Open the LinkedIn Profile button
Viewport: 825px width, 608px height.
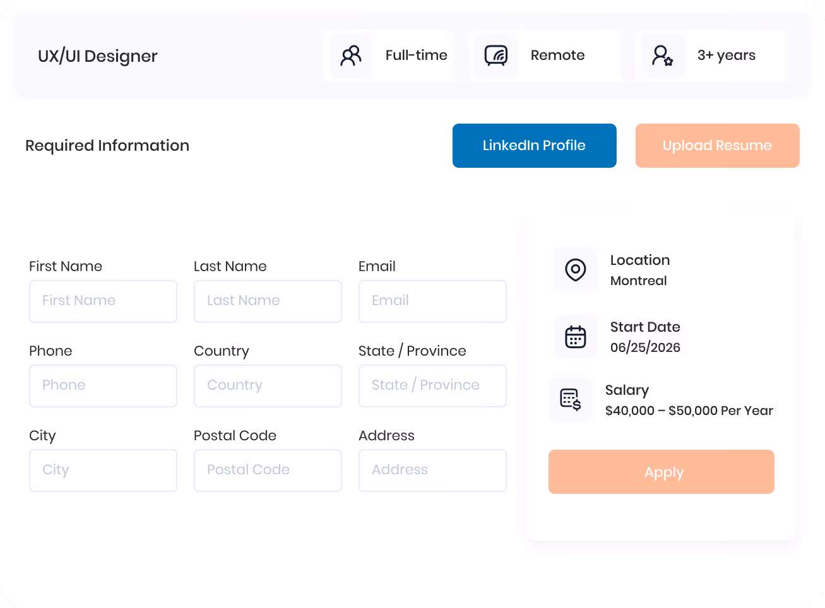[x=535, y=146]
